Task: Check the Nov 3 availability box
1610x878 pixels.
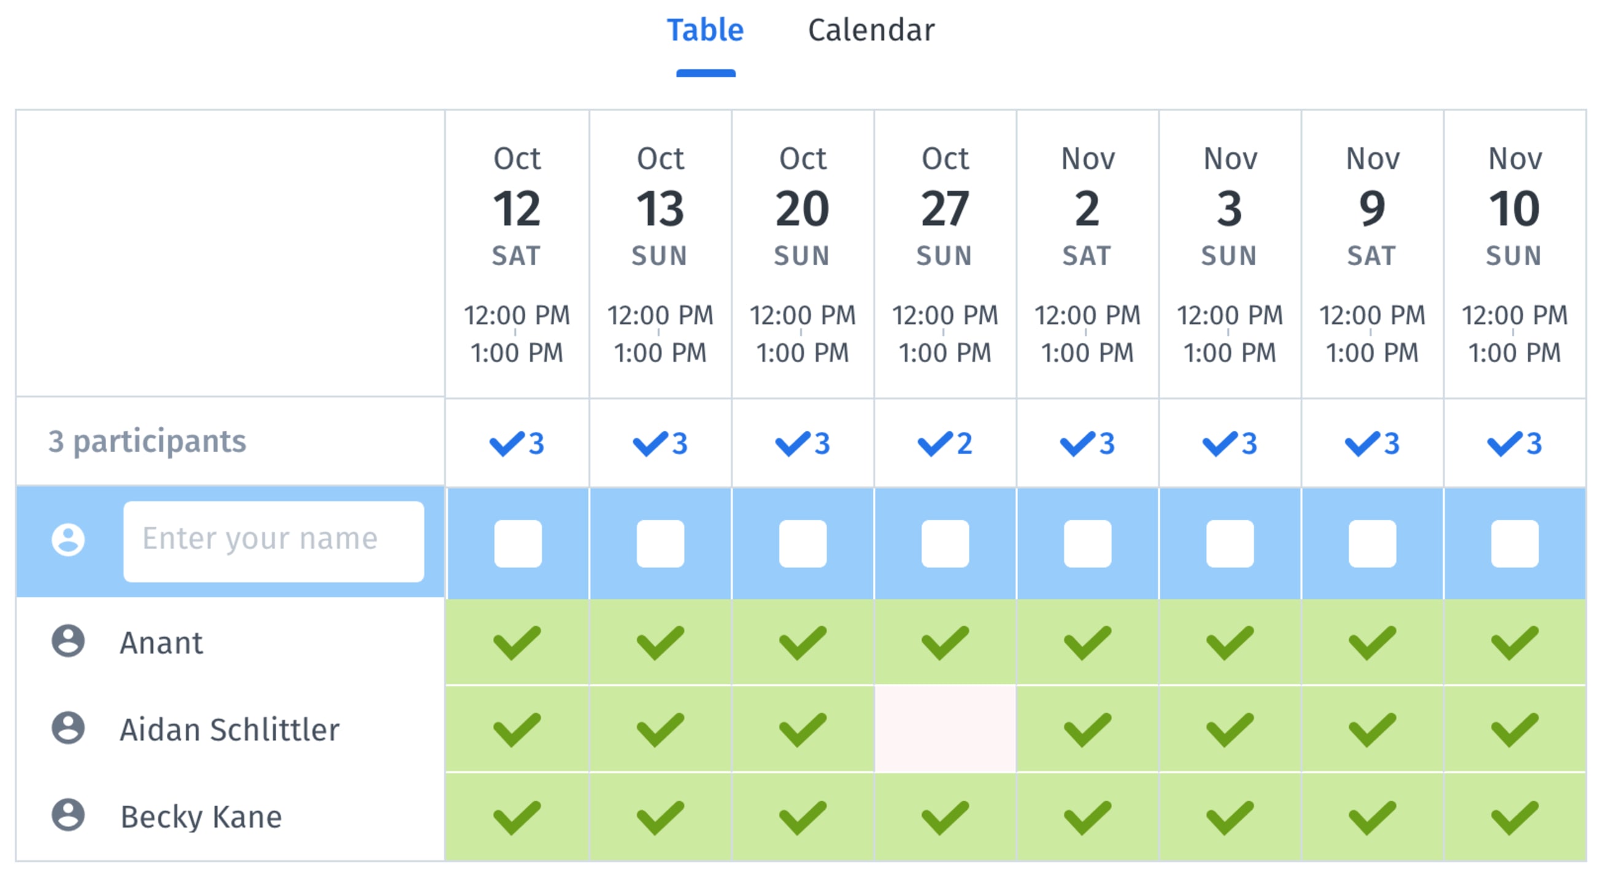Action: pos(1230,544)
